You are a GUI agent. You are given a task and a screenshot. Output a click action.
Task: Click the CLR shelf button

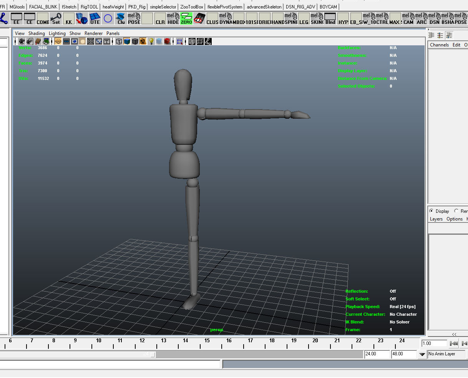coord(160,18)
